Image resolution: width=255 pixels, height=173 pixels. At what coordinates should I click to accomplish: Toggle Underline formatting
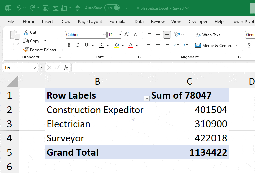tap(86, 45)
